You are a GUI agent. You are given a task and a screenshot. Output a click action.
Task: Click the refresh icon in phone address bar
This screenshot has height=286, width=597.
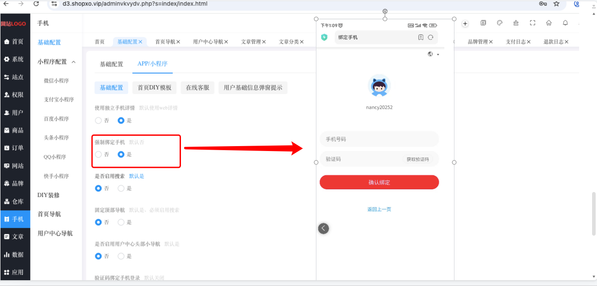click(x=431, y=37)
